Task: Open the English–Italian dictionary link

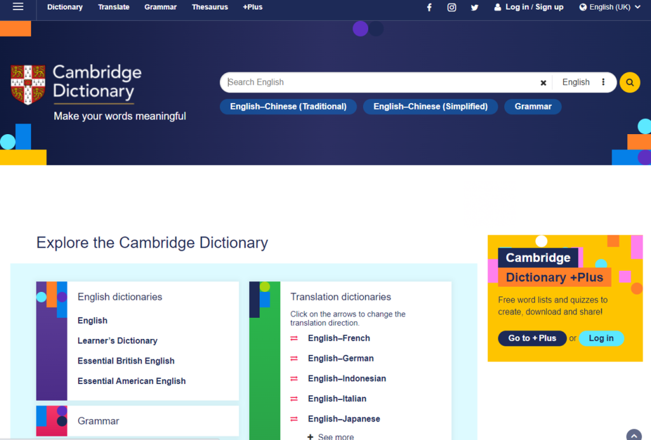Action: click(337, 399)
